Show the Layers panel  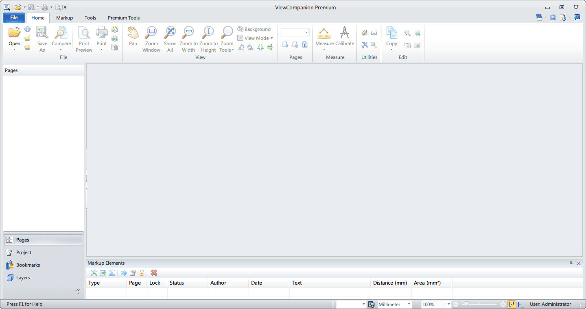coord(23,278)
